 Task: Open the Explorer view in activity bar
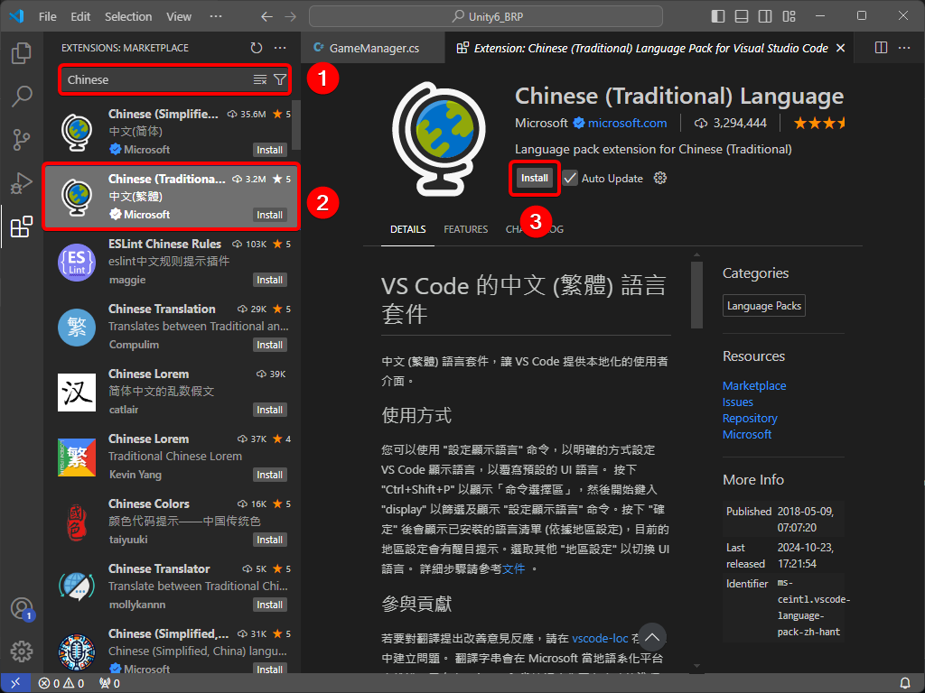coord(22,53)
